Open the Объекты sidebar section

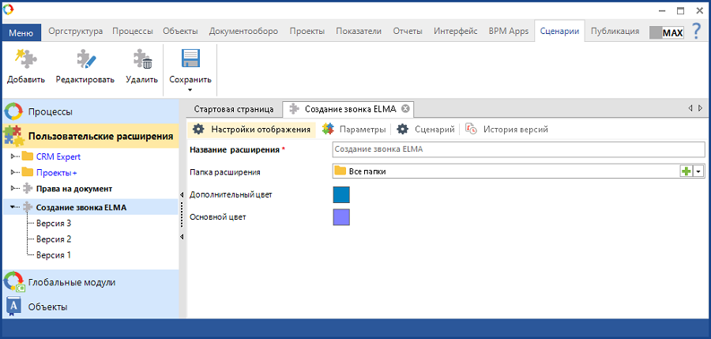[47, 306]
